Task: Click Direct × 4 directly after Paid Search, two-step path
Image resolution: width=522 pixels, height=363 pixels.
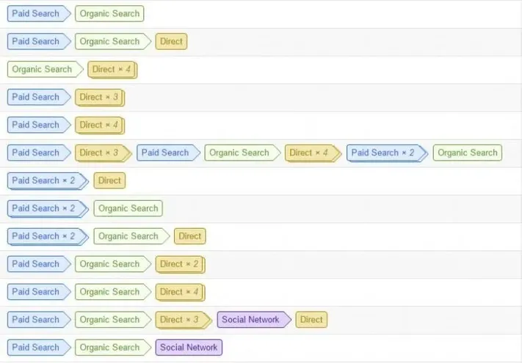Action: pyautogui.click(x=100, y=125)
